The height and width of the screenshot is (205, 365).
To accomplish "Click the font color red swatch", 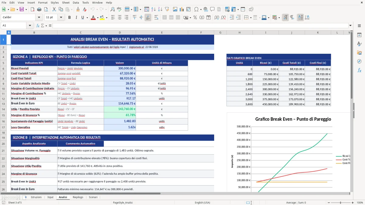I will 93,18.
